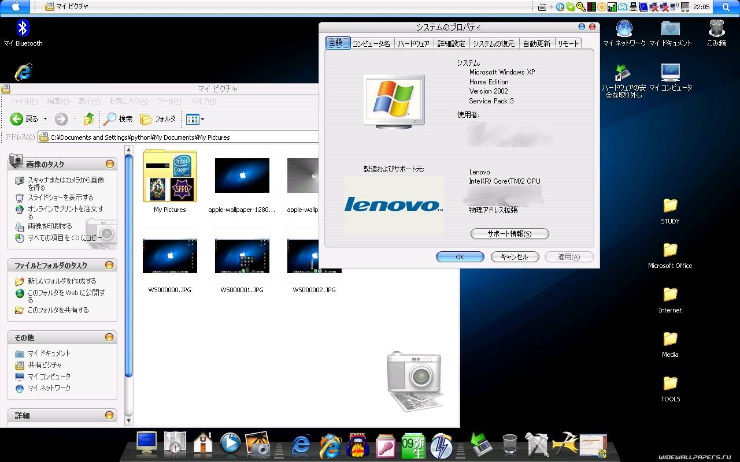Select the ごみ箱 desktop icon
740x462 pixels.
716,33
